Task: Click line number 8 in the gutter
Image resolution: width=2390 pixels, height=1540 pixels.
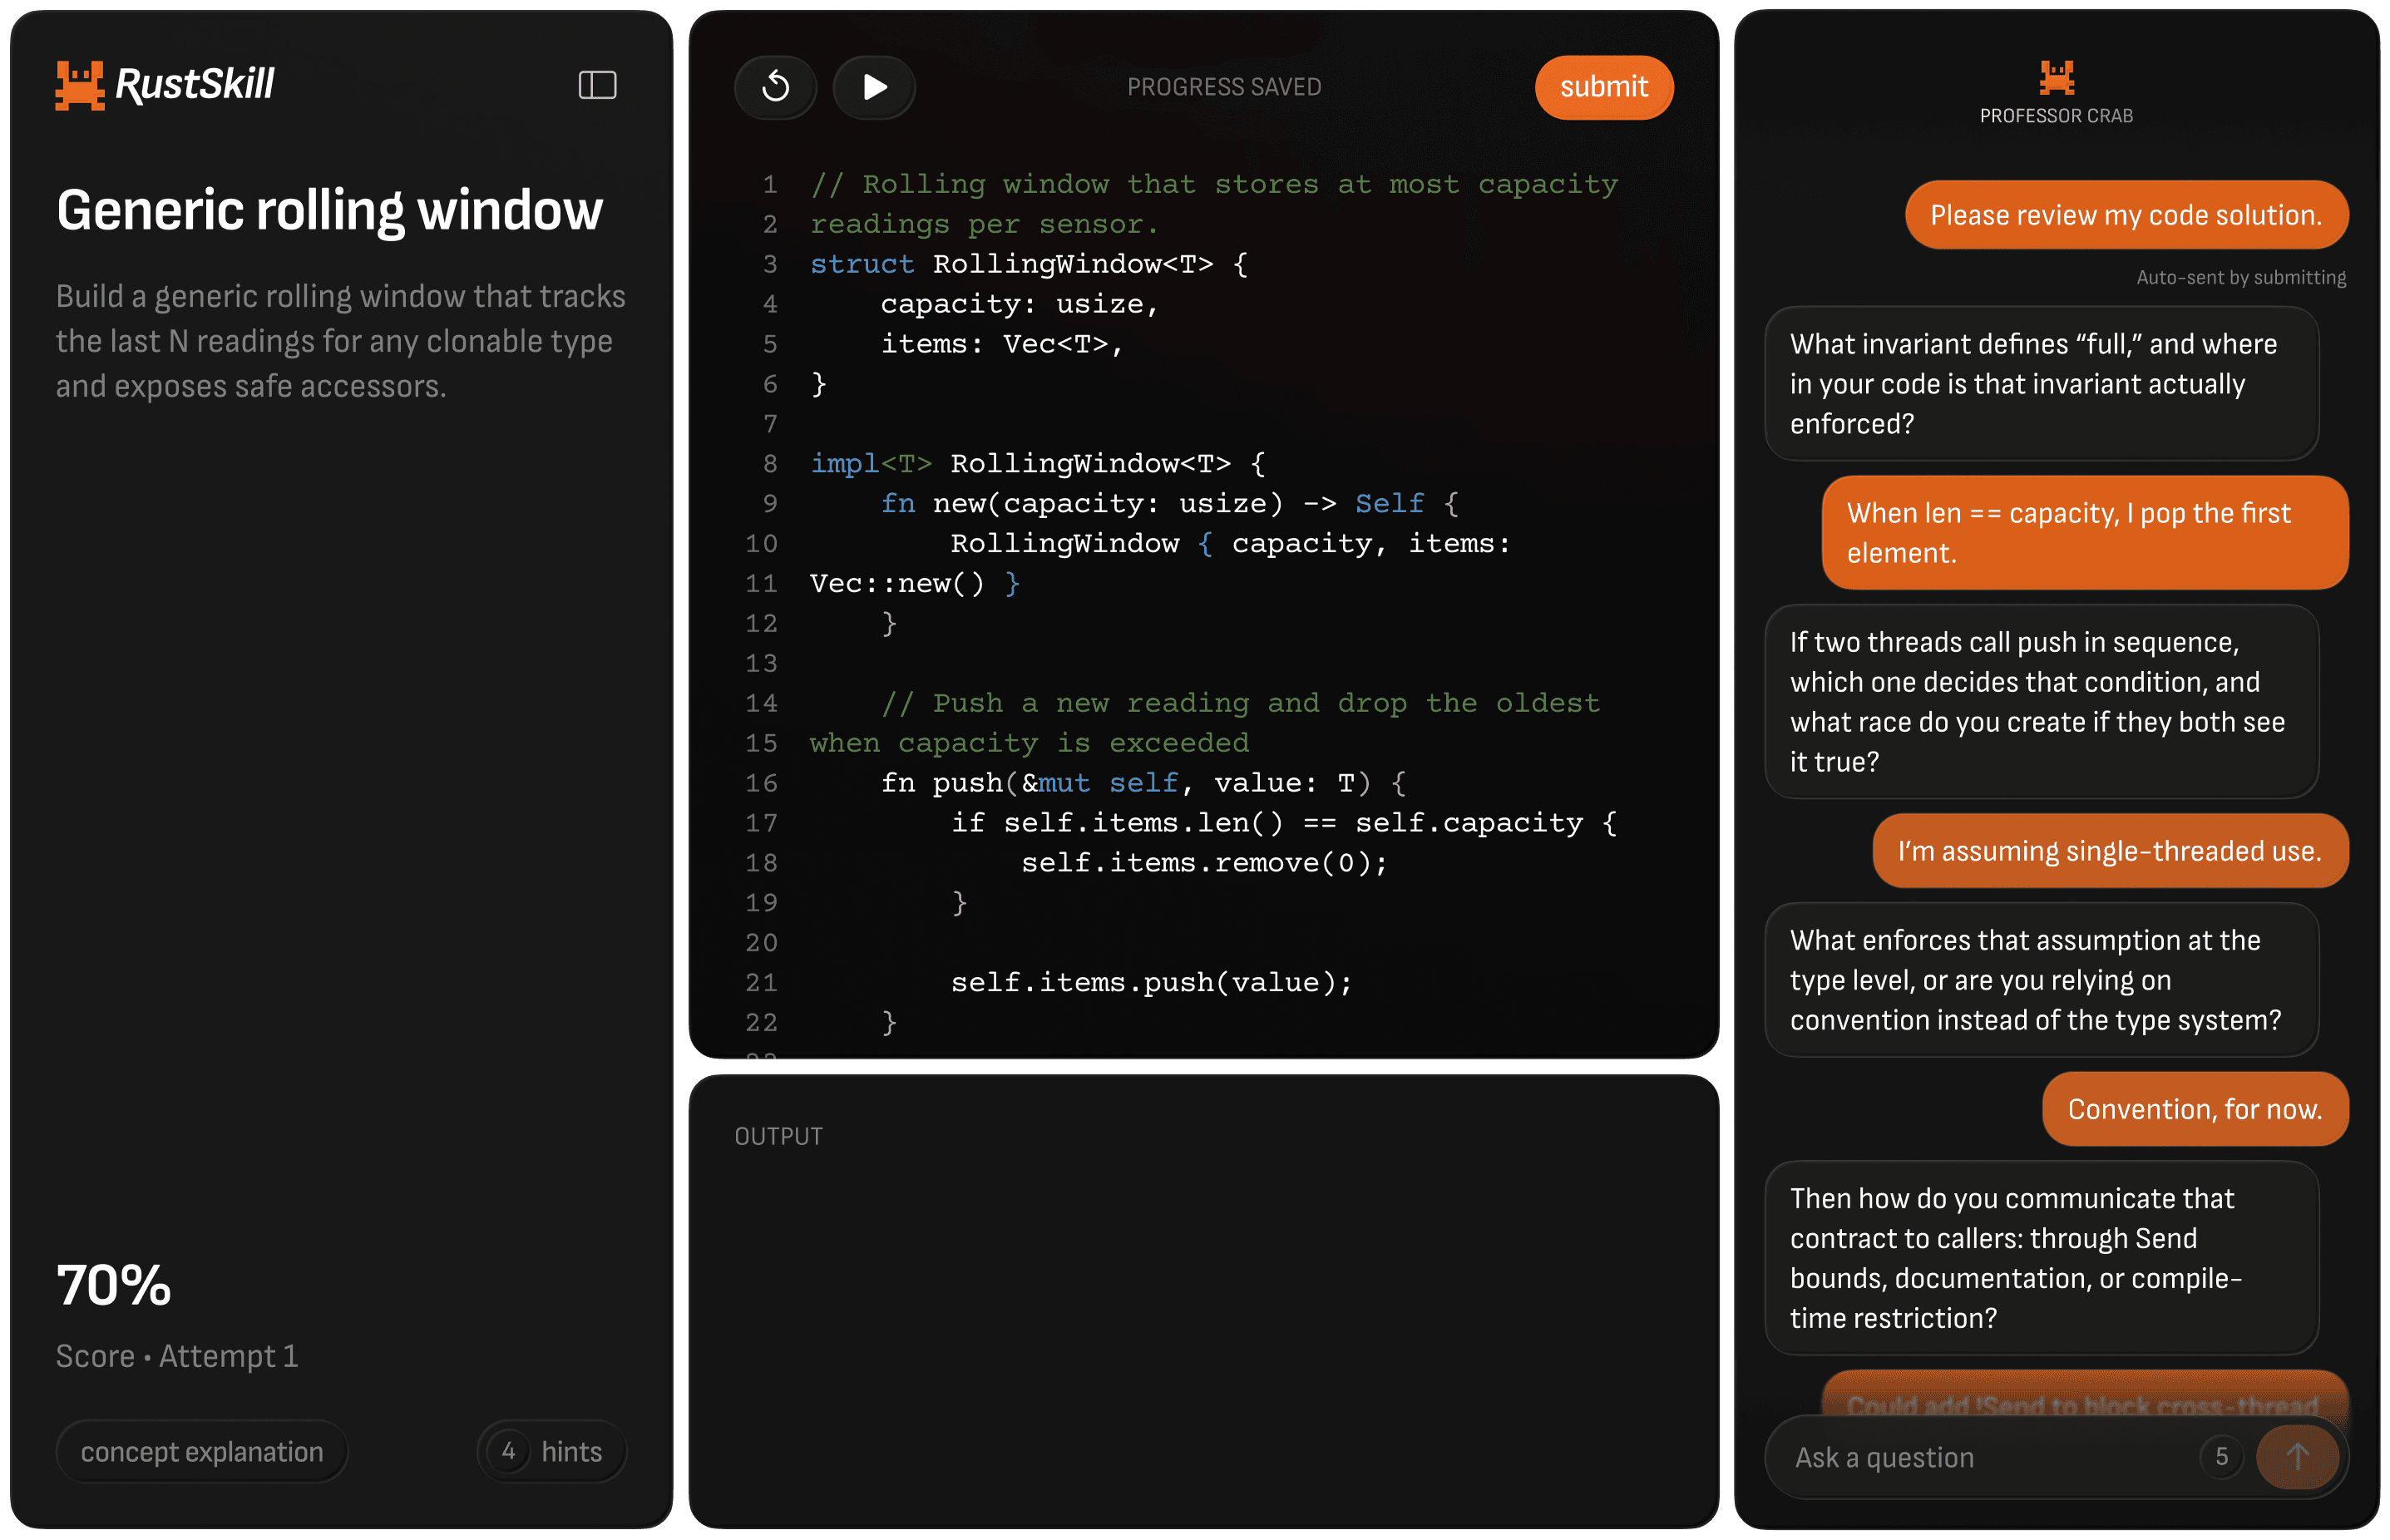Action: 769,464
